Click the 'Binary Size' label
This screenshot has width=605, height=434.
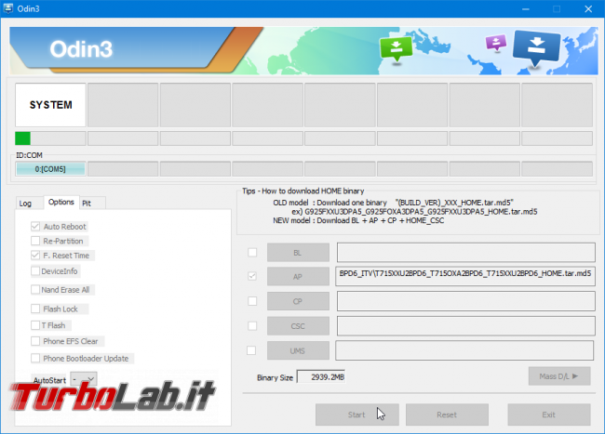pyautogui.click(x=275, y=378)
